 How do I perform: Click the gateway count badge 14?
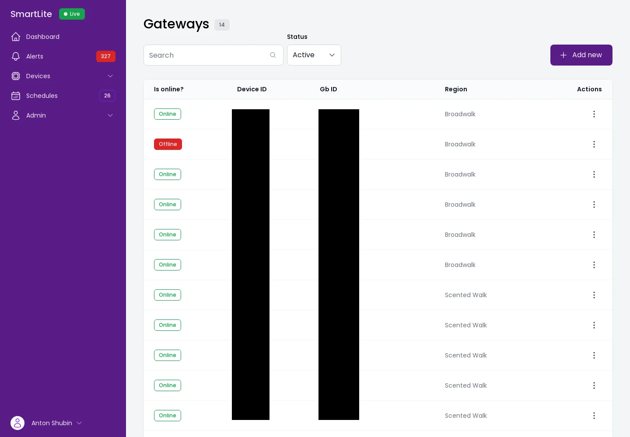click(x=222, y=25)
